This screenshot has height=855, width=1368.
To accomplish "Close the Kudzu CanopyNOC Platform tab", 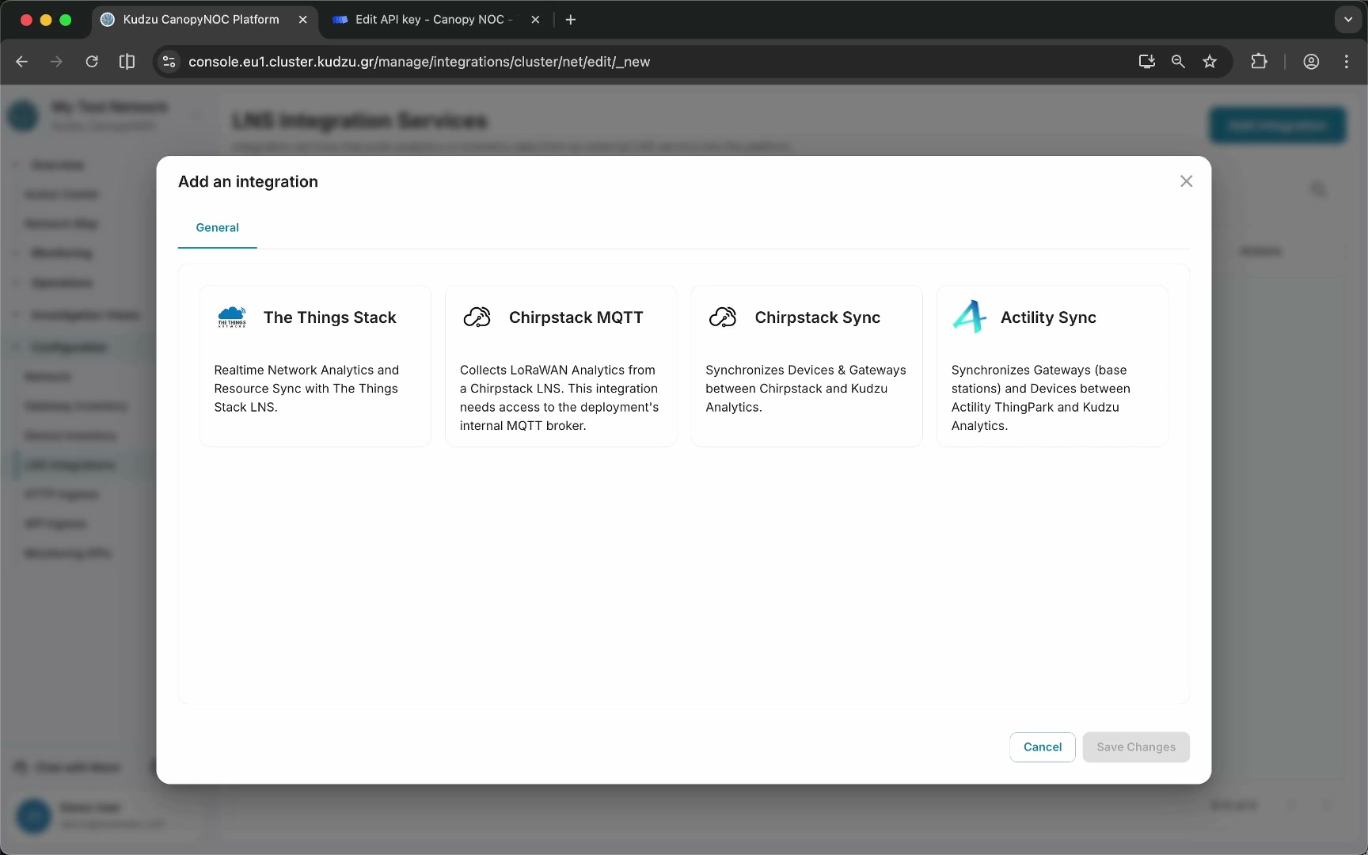I will 302,20.
